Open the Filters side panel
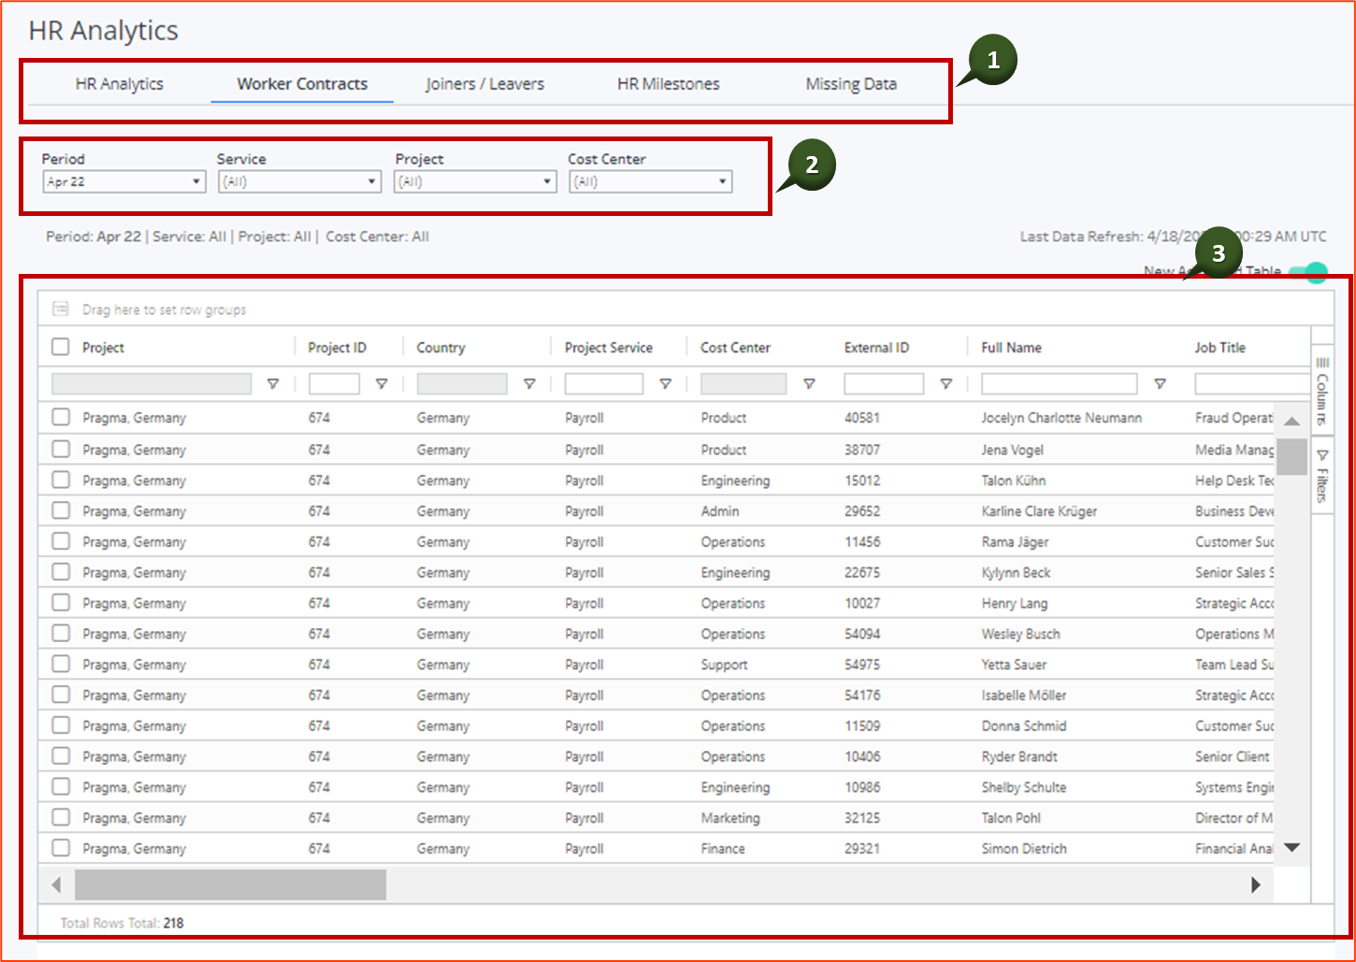1356x962 pixels. coord(1322,475)
